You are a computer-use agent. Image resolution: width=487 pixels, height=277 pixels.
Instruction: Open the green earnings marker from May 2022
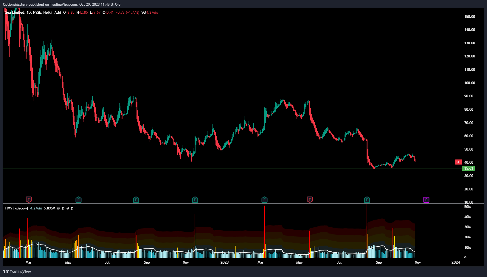(78, 200)
